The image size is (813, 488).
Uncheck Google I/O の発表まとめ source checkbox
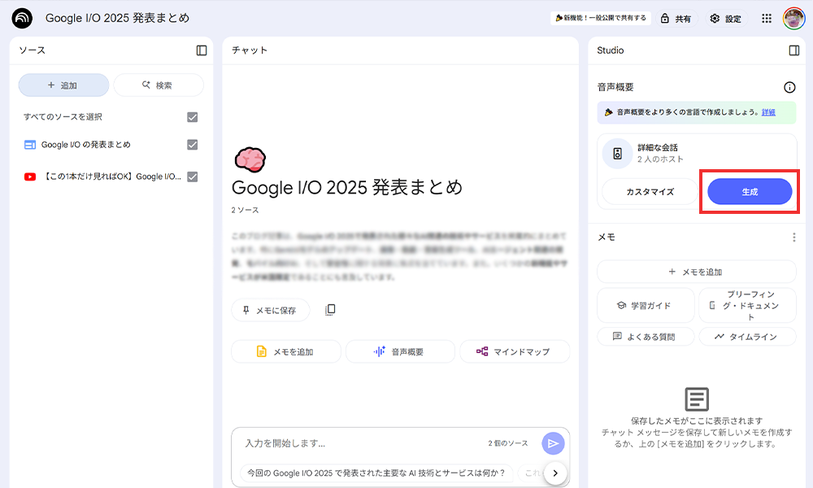(193, 145)
